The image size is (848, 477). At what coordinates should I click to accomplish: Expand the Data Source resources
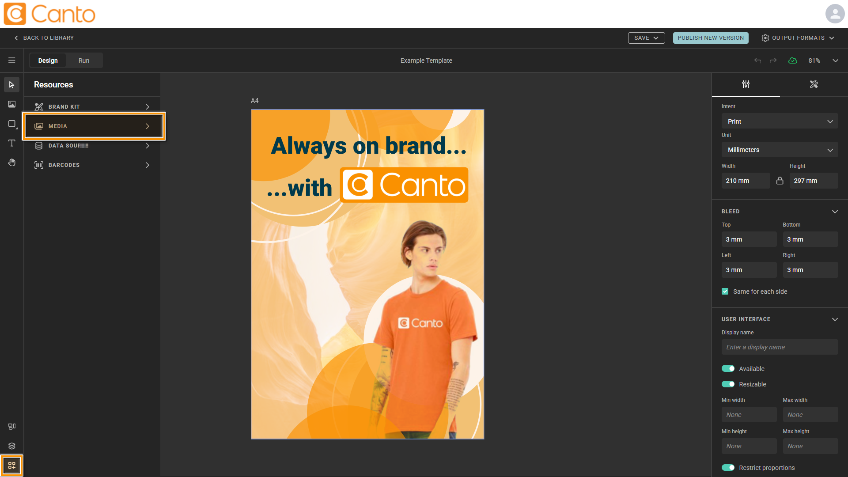pyautogui.click(x=148, y=146)
